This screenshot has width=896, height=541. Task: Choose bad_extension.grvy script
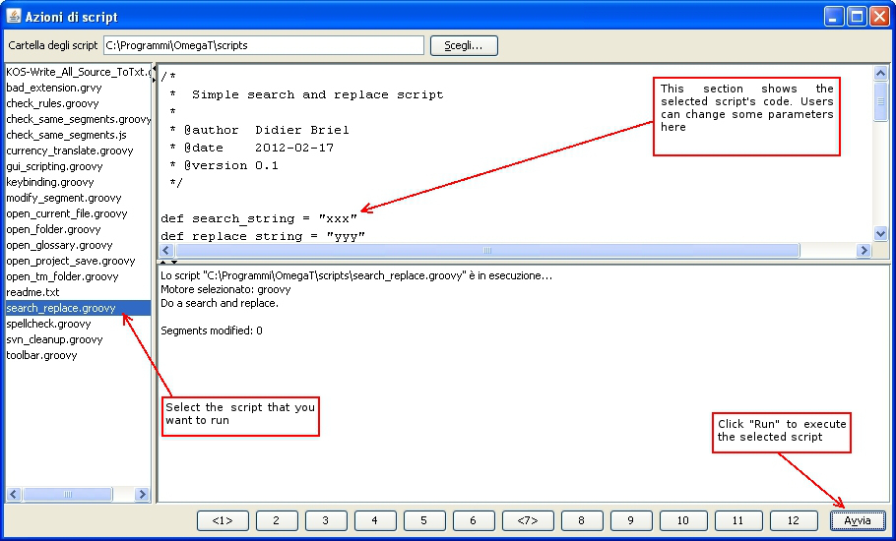tap(54, 88)
